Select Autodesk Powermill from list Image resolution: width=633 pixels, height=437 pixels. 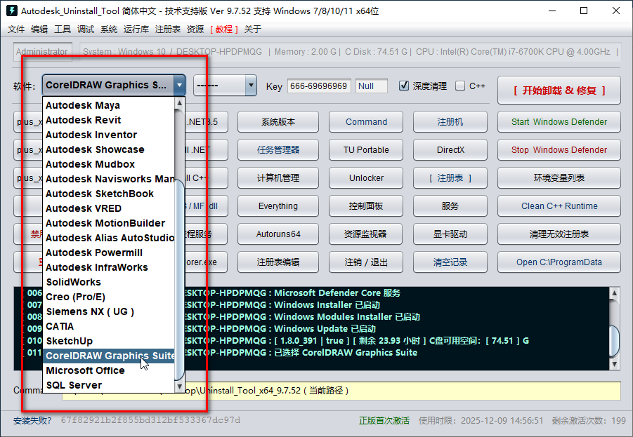(109, 253)
